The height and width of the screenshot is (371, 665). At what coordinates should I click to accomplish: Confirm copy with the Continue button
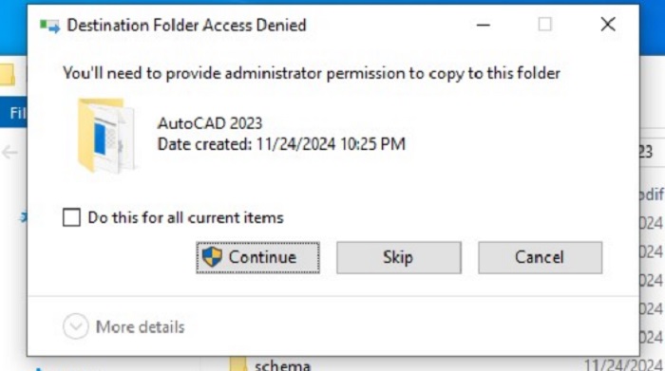click(257, 257)
